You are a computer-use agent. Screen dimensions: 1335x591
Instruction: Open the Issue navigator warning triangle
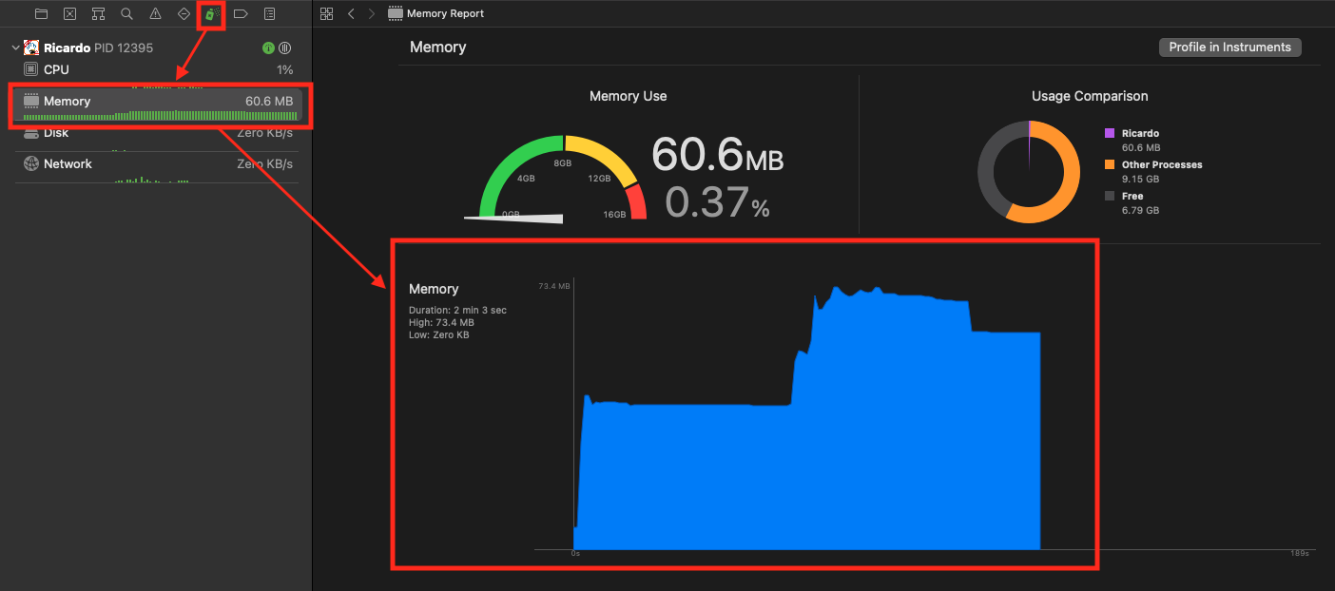click(x=155, y=13)
